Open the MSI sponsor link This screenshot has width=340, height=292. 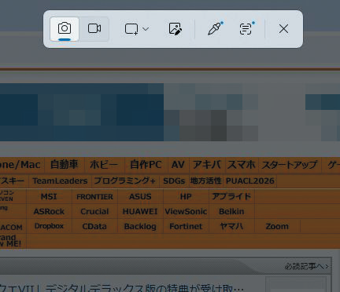(x=49, y=196)
